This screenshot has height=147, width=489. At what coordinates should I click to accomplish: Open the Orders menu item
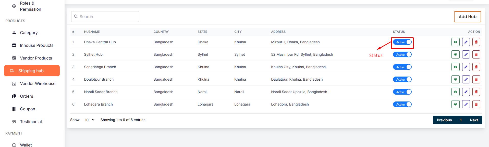(x=27, y=96)
